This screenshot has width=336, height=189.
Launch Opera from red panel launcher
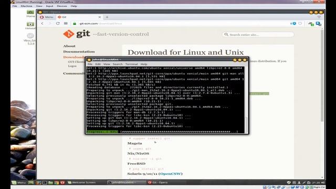(x=62, y=183)
